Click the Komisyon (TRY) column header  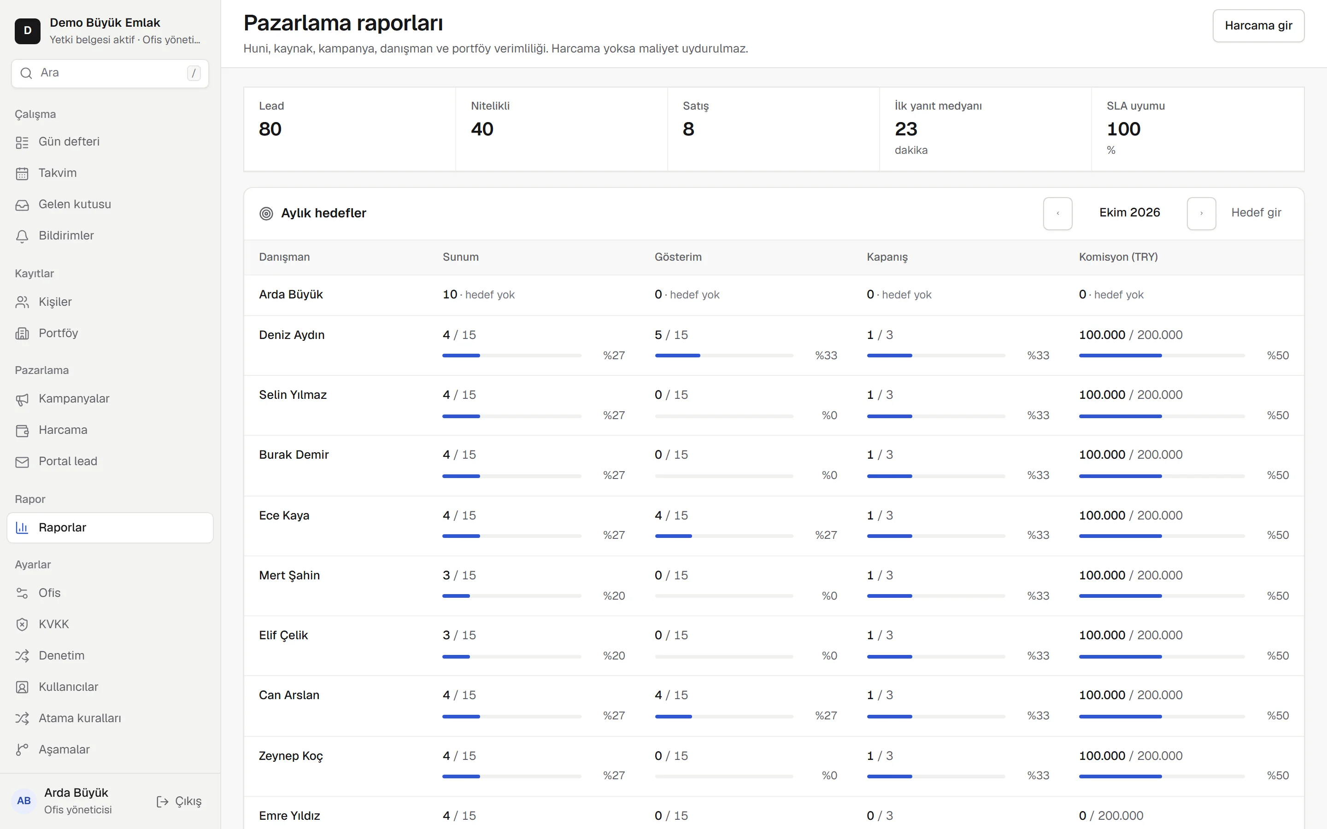(x=1118, y=257)
